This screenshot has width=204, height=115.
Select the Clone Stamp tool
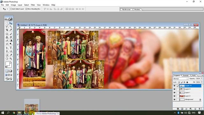click(x=7, y=37)
